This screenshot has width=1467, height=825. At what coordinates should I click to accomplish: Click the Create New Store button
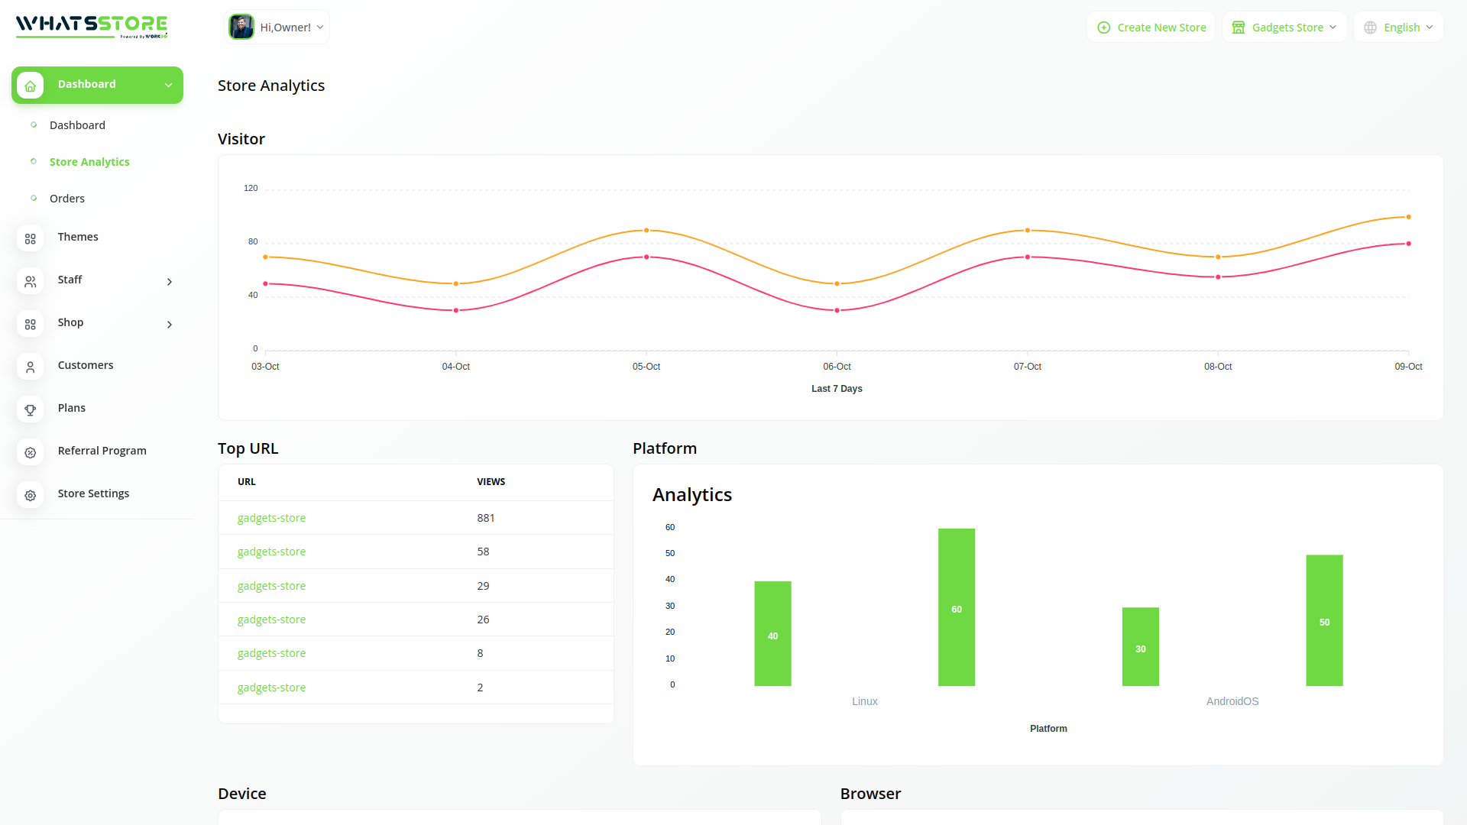point(1151,27)
